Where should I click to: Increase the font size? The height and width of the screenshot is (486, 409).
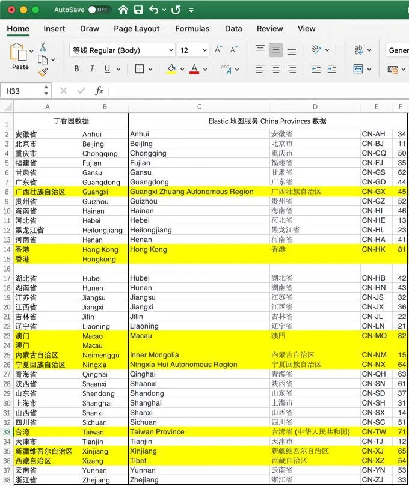(219, 50)
